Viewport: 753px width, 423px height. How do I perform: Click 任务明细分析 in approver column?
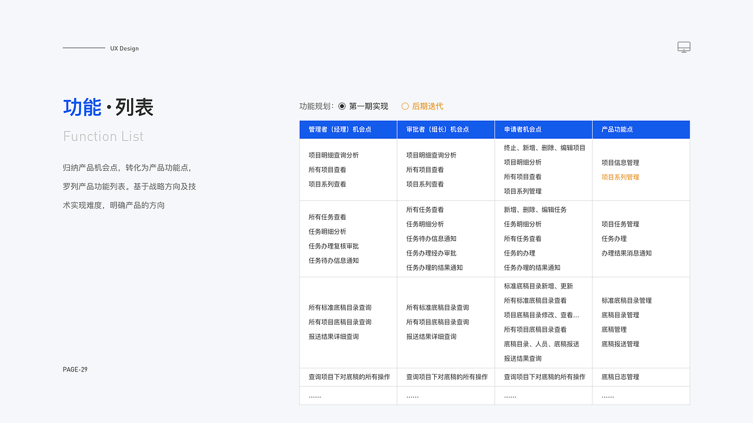point(425,224)
